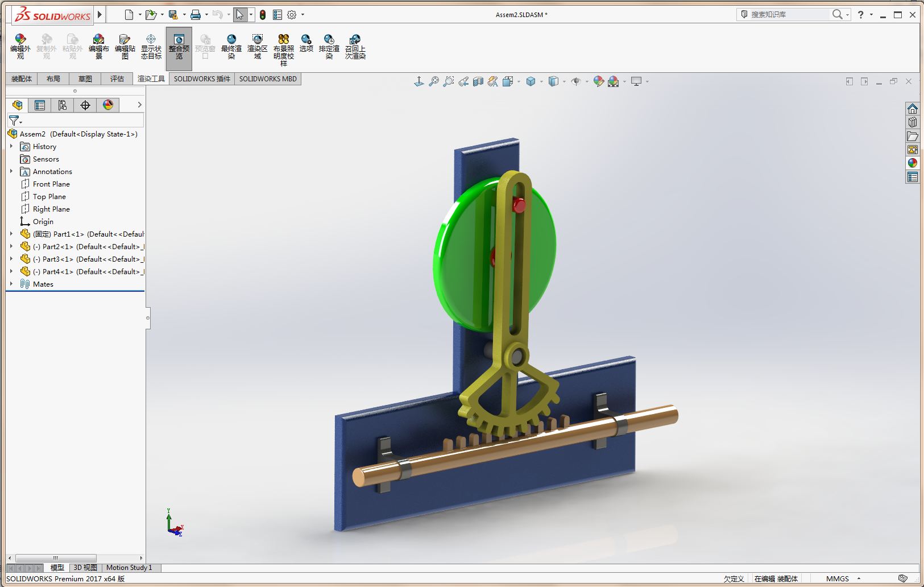Open FeatureManager design tree tab
The image size is (924, 587).
tap(17, 105)
